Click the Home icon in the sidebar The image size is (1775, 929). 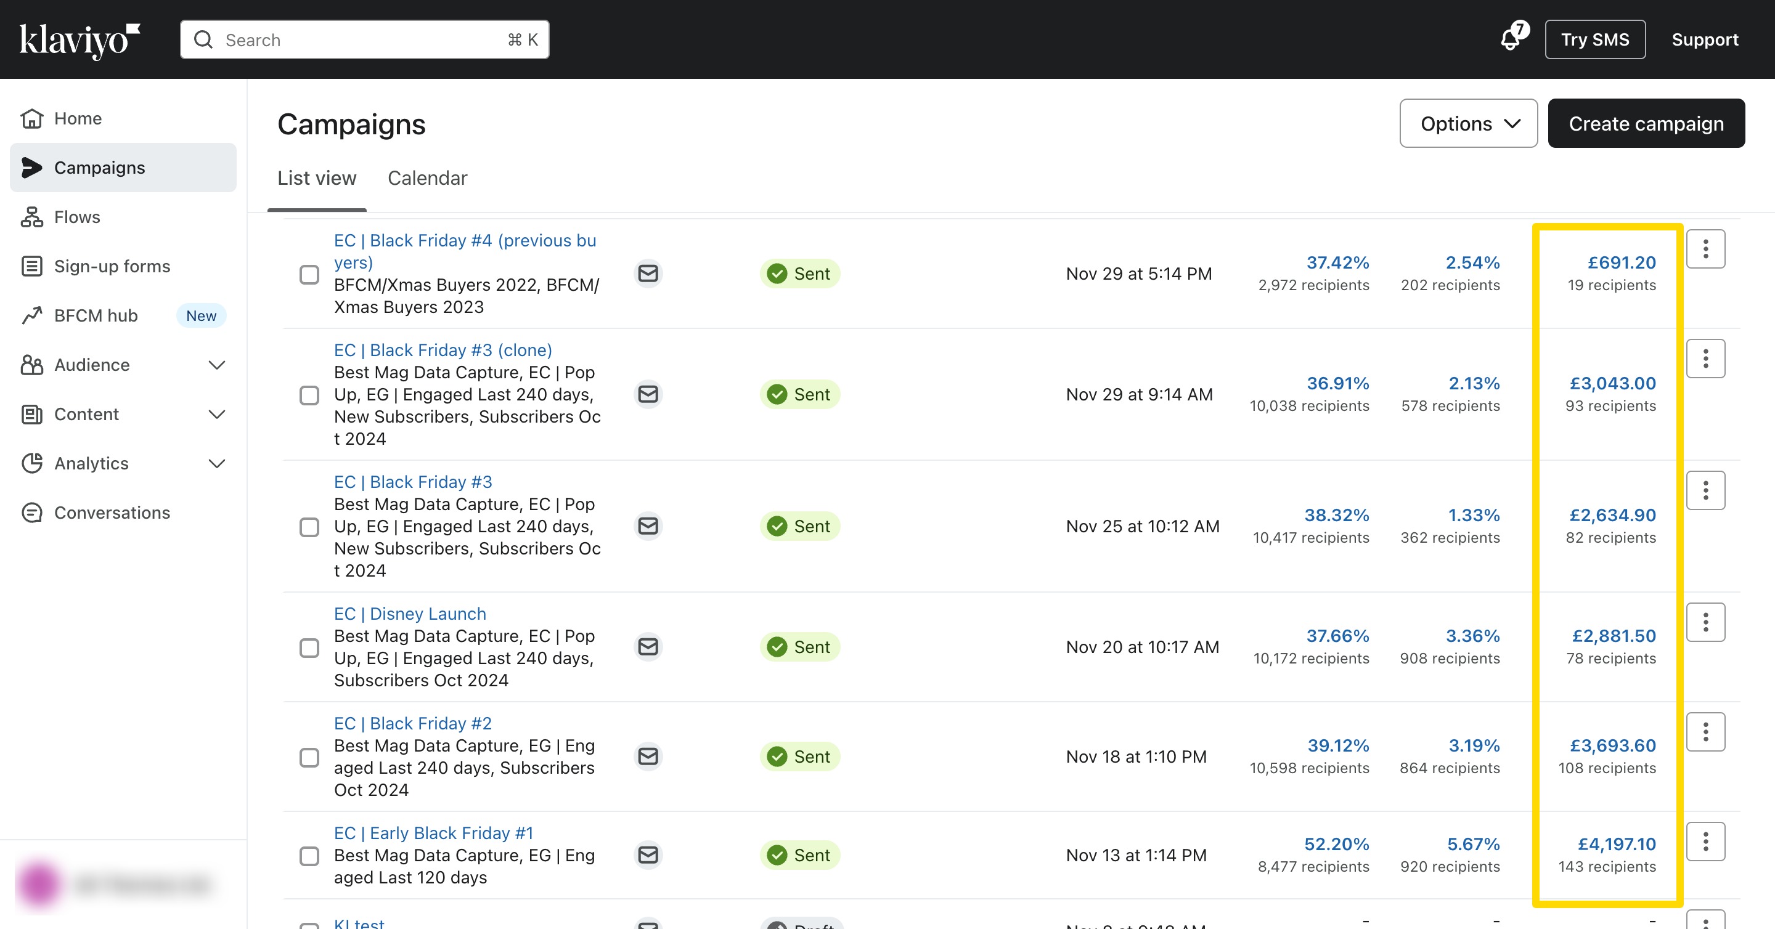pos(31,118)
